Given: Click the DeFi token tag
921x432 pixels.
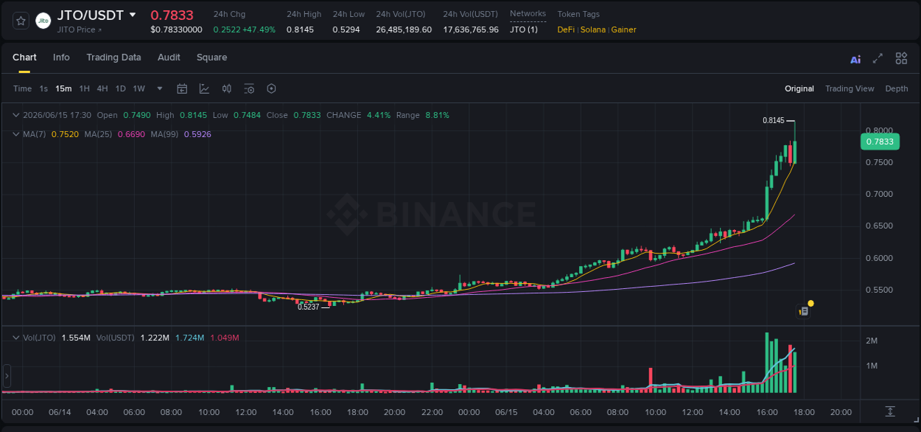Looking at the screenshot, I should pyautogui.click(x=566, y=30).
